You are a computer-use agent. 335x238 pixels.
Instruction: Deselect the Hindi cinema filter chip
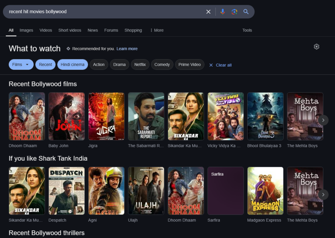[73, 65]
